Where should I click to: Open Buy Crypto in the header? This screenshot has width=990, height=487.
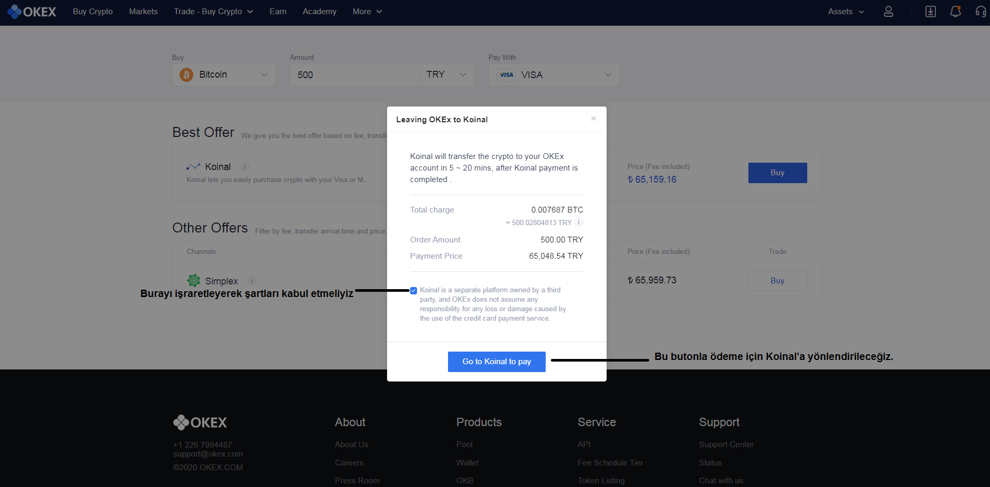(x=93, y=12)
